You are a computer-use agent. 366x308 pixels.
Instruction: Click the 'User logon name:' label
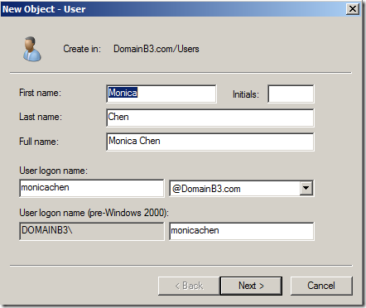pos(53,171)
